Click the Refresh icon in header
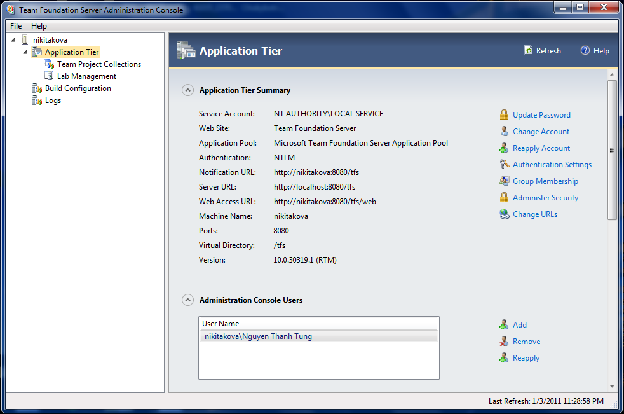The height and width of the screenshot is (414, 624). pos(528,50)
